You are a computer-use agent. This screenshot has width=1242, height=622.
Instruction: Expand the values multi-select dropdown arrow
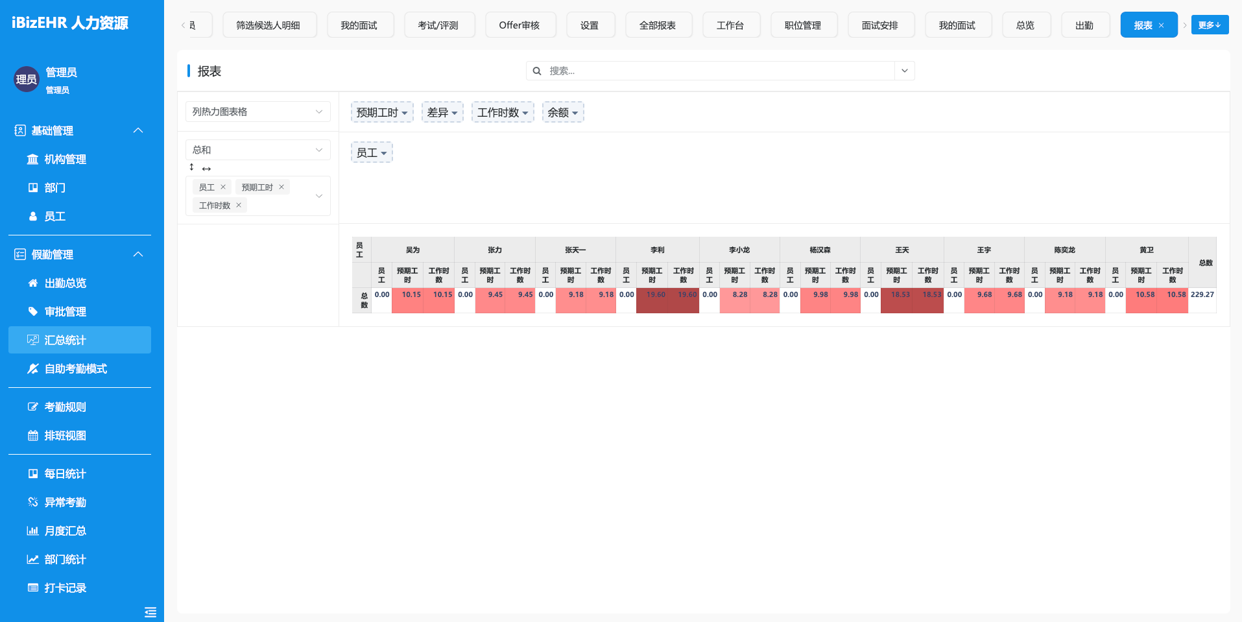(319, 196)
